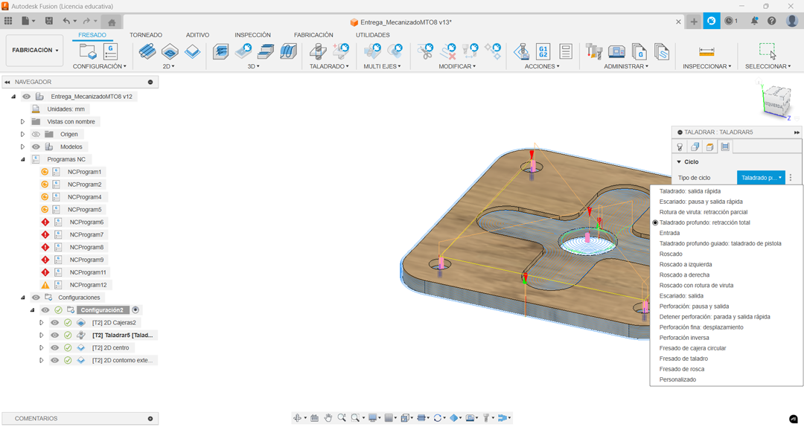Switch to the ADITIVO tab
This screenshot has width=804, height=427.
point(197,35)
